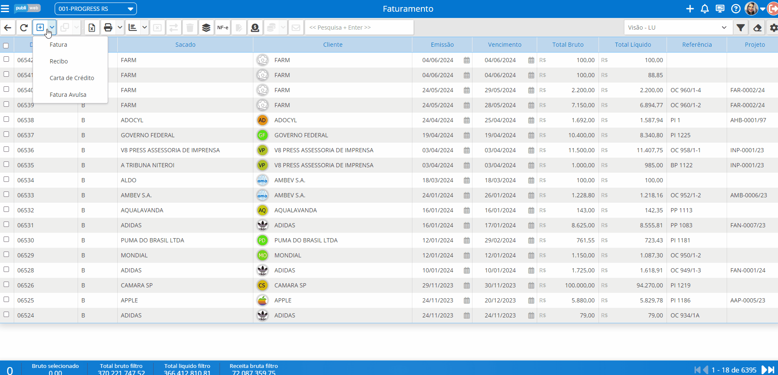Open the 001-PROGRESS RS company dropdown
Viewport: 778px width, 375px height.
coord(96,9)
